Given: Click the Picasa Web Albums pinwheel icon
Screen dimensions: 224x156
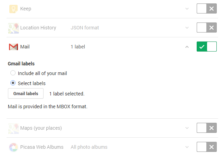Looking at the screenshot, I should click(x=13, y=147).
